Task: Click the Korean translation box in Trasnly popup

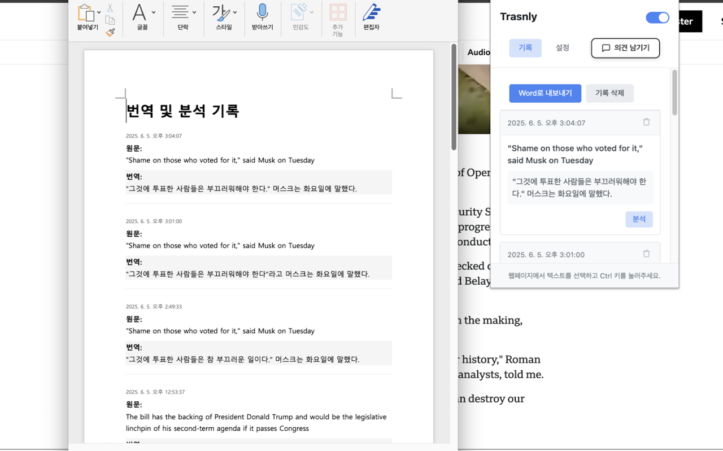Action: [x=580, y=188]
